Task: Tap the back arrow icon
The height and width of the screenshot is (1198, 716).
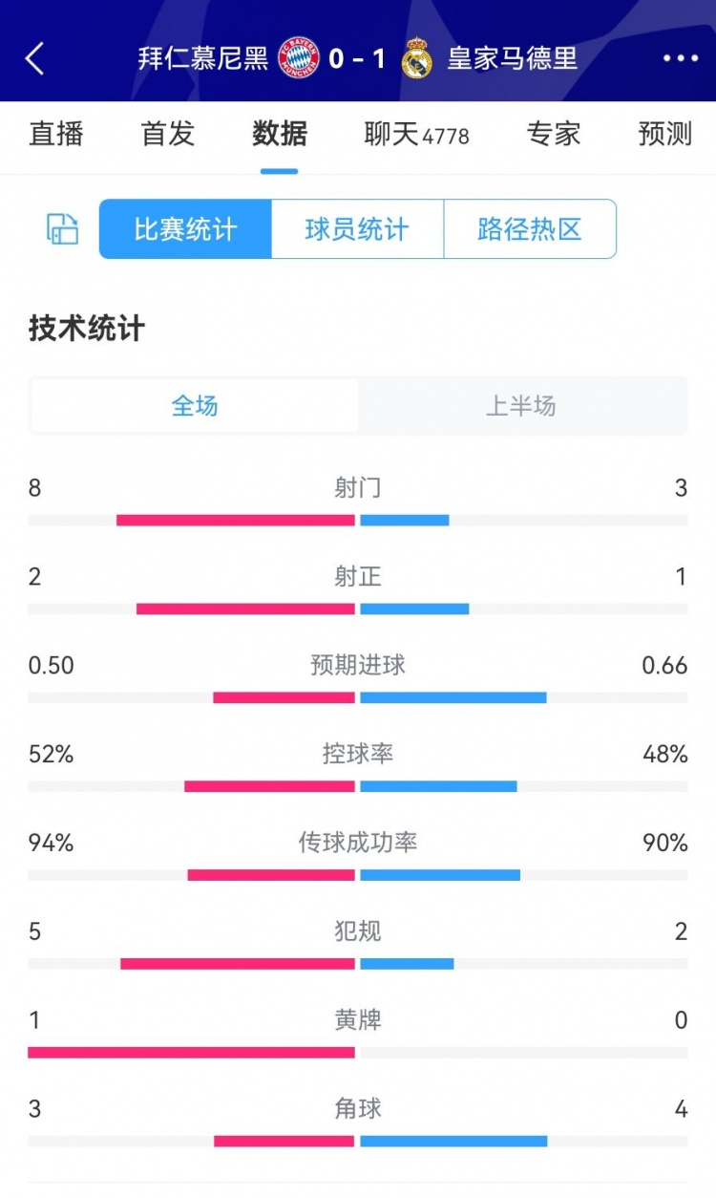Action: (35, 58)
